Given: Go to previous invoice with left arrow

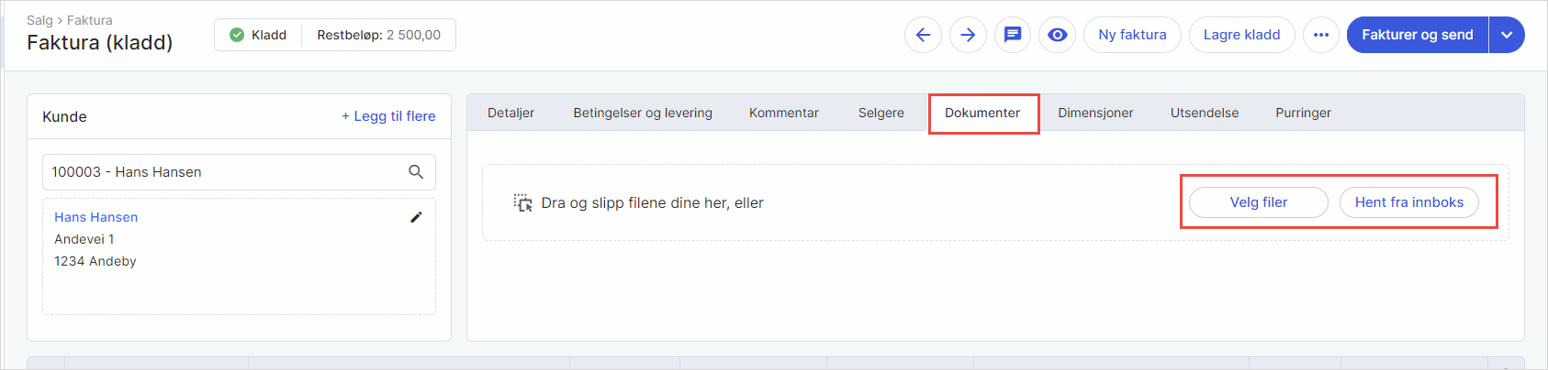Looking at the screenshot, I should tap(923, 35).
